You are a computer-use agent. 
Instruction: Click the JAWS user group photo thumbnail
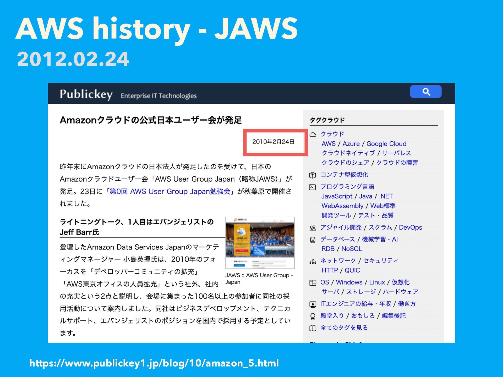[260, 242]
